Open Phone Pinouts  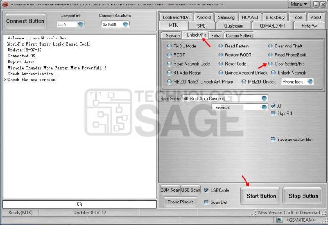180,202
